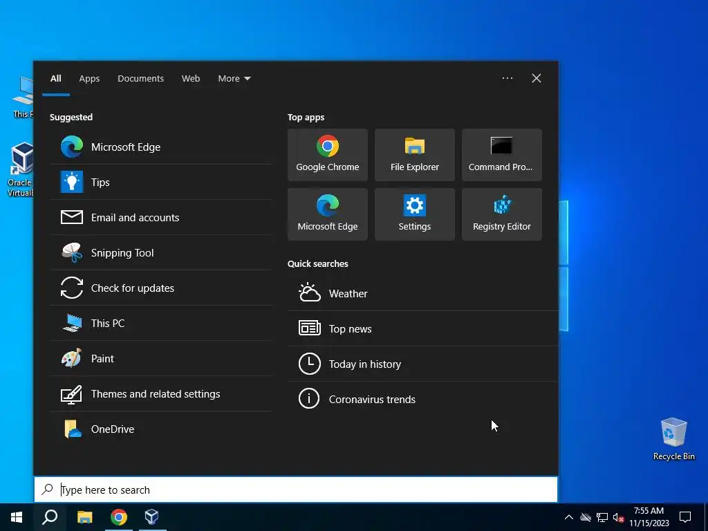708x531 pixels.
Task: Open Themes and related settings
Action: pos(160,393)
